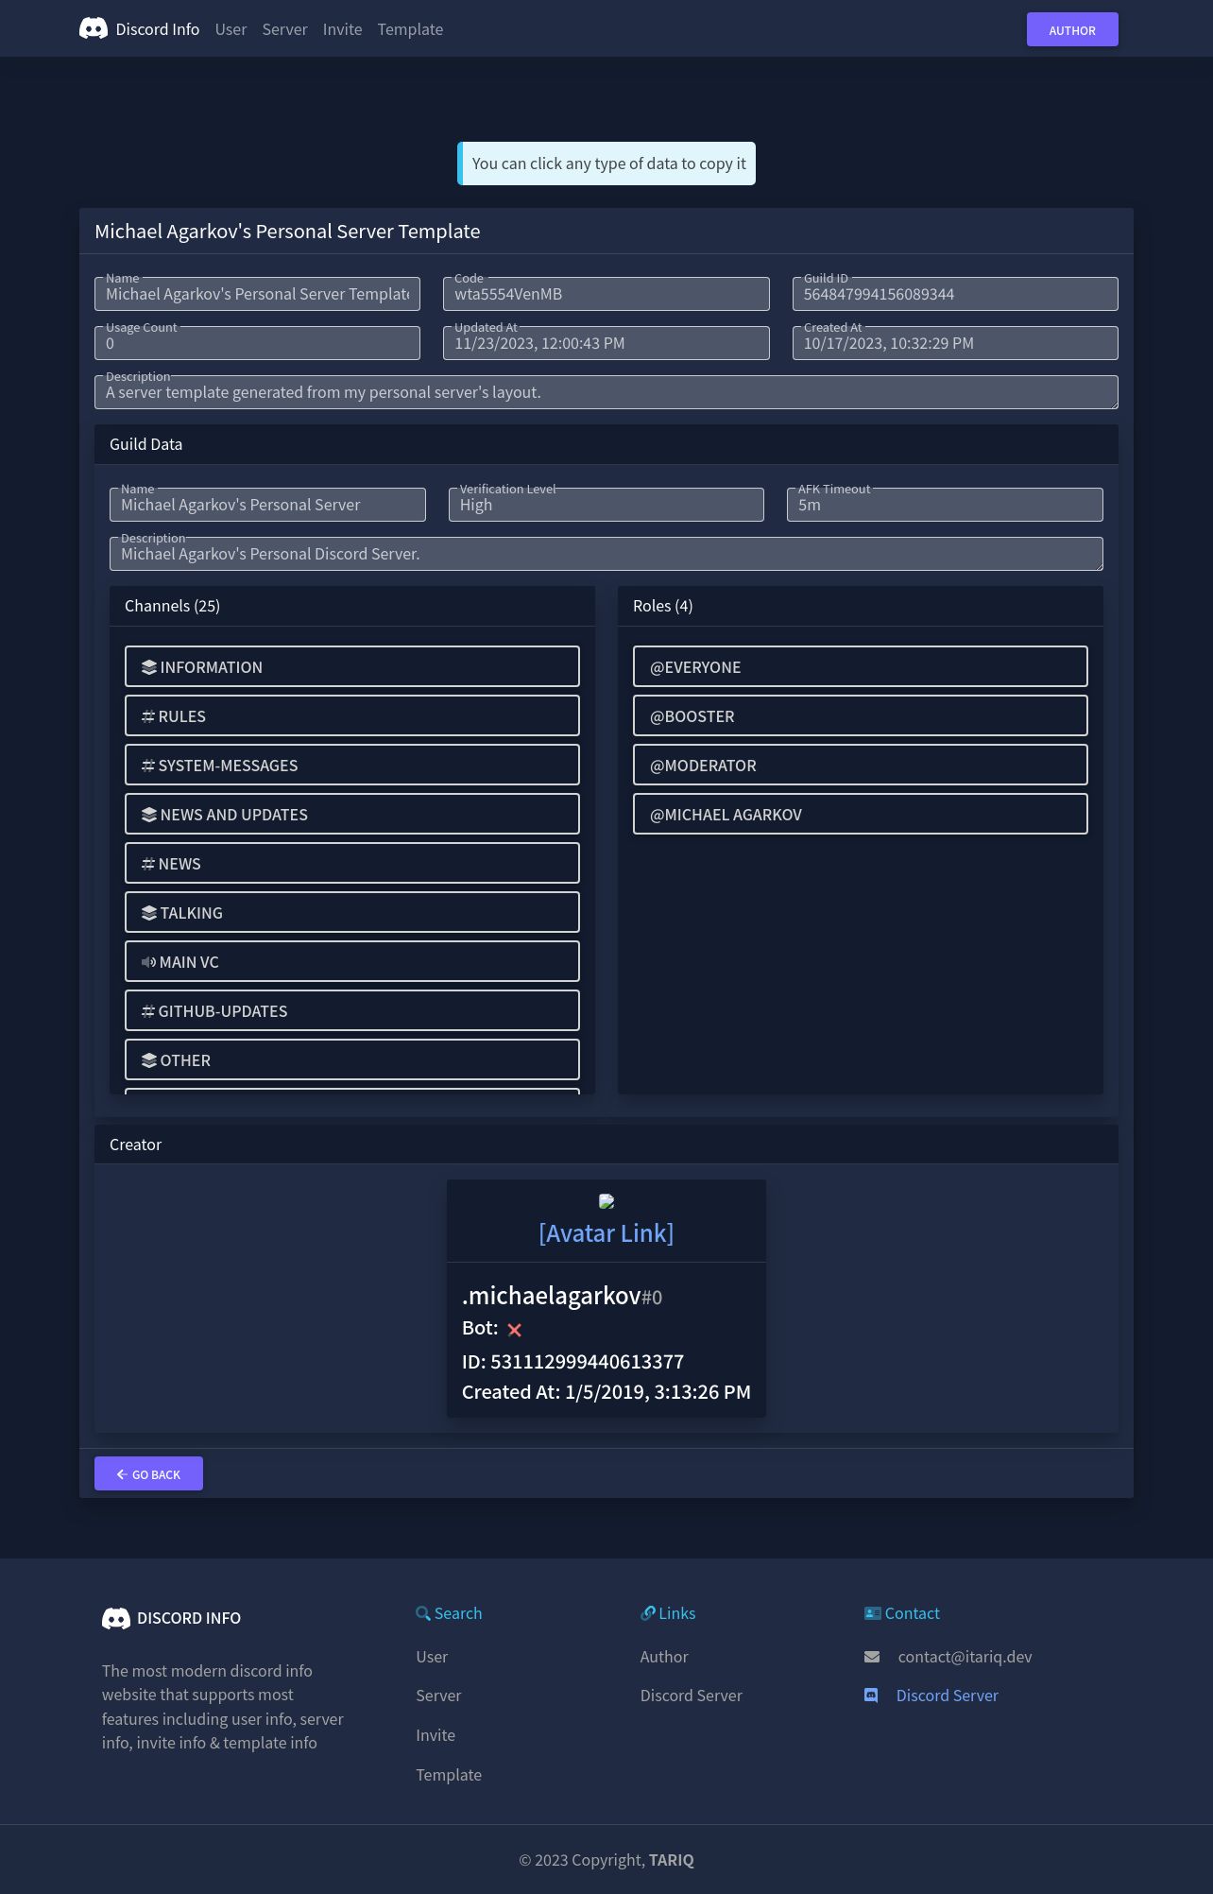Open footer Template search link
This screenshot has width=1213, height=1894.
click(449, 1775)
